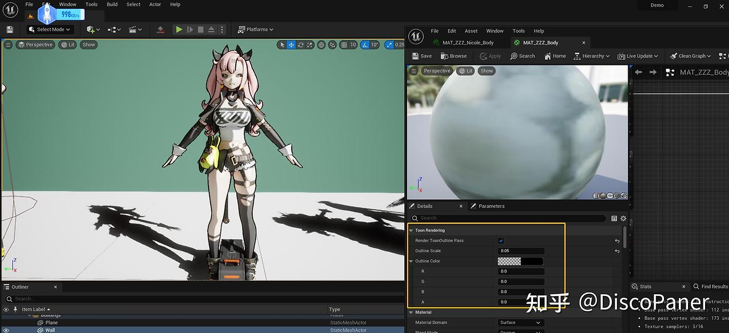
Task: Toggle visibility eye in Outliner header
Action: (6, 309)
